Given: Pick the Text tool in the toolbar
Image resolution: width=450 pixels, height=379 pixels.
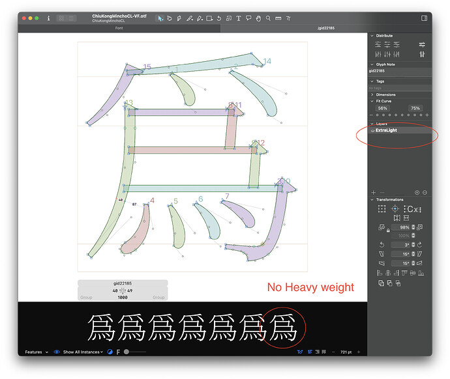Looking at the screenshot, I should [x=239, y=18].
